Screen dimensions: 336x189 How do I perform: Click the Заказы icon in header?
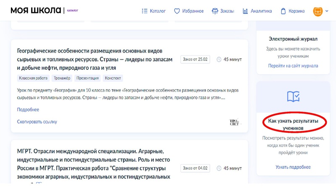215,11
